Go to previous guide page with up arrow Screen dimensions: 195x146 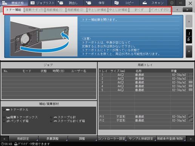[x=189, y=21]
